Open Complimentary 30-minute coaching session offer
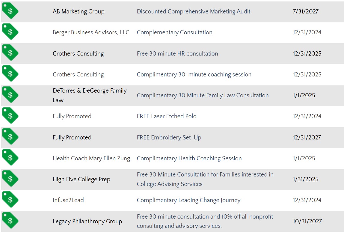This screenshot has height=232, width=344. point(194,75)
